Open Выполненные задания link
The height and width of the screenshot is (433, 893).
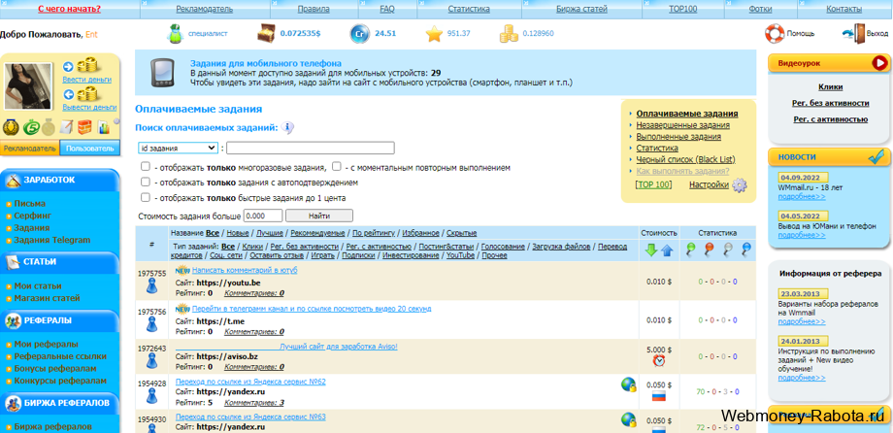point(678,137)
